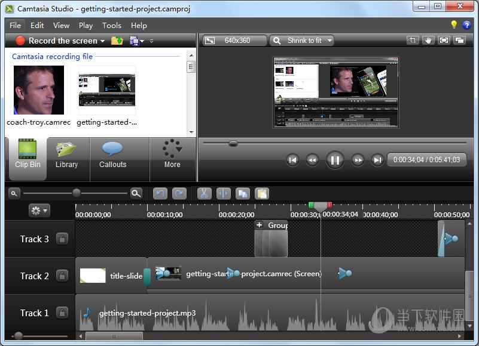Click the timeline scroll right arrow
Image resolution: width=479 pixels, height=346 pixels.
[x=459, y=336]
